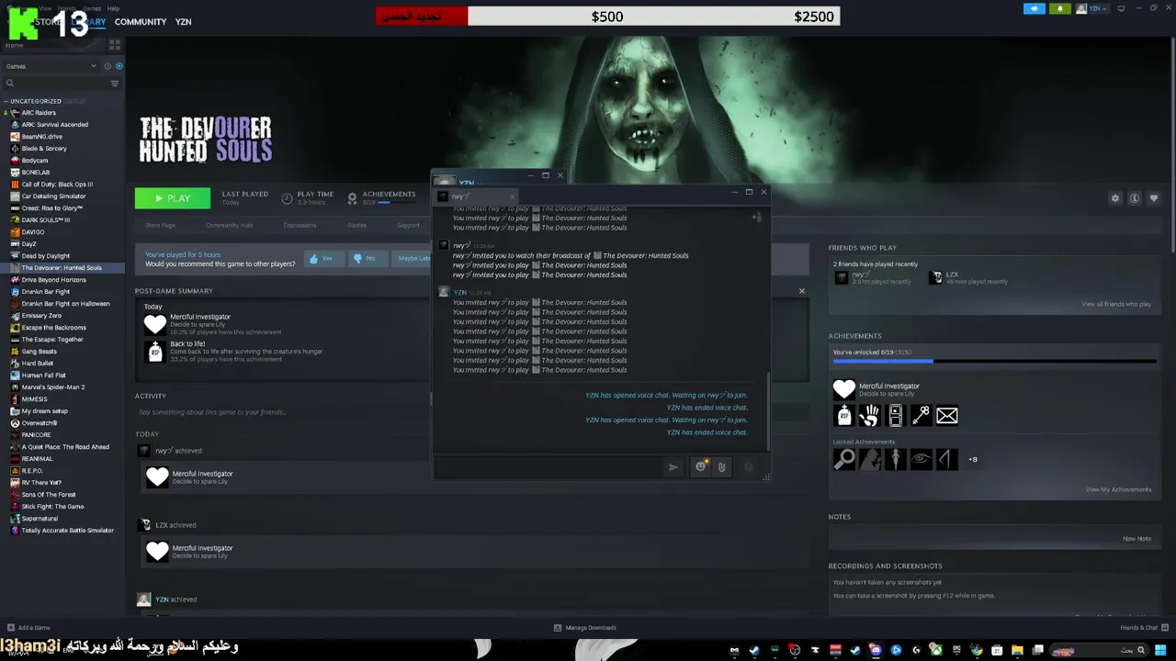This screenshot has height=661, width=1176.
Task: Open the chat friend options icon
Action: pyautogui.click(x=756, y=218)
